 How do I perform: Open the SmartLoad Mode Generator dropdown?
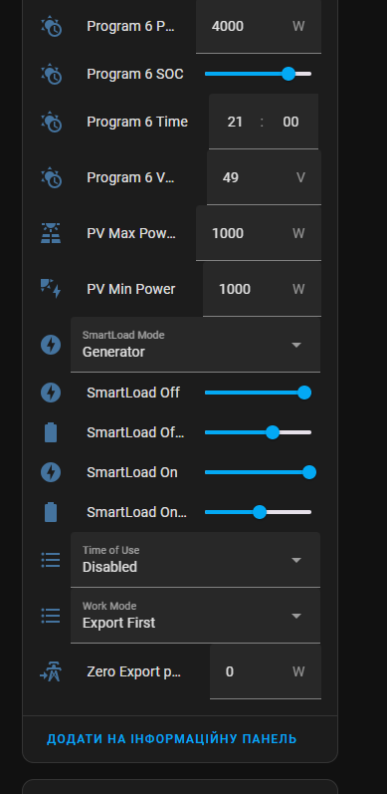(x=195, y=345)
